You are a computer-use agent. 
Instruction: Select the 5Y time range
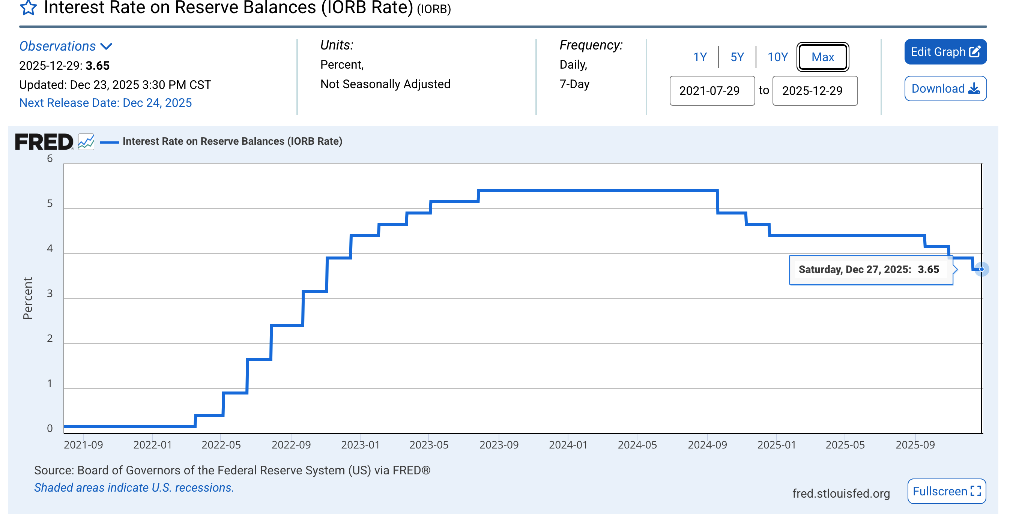(737, 57)
